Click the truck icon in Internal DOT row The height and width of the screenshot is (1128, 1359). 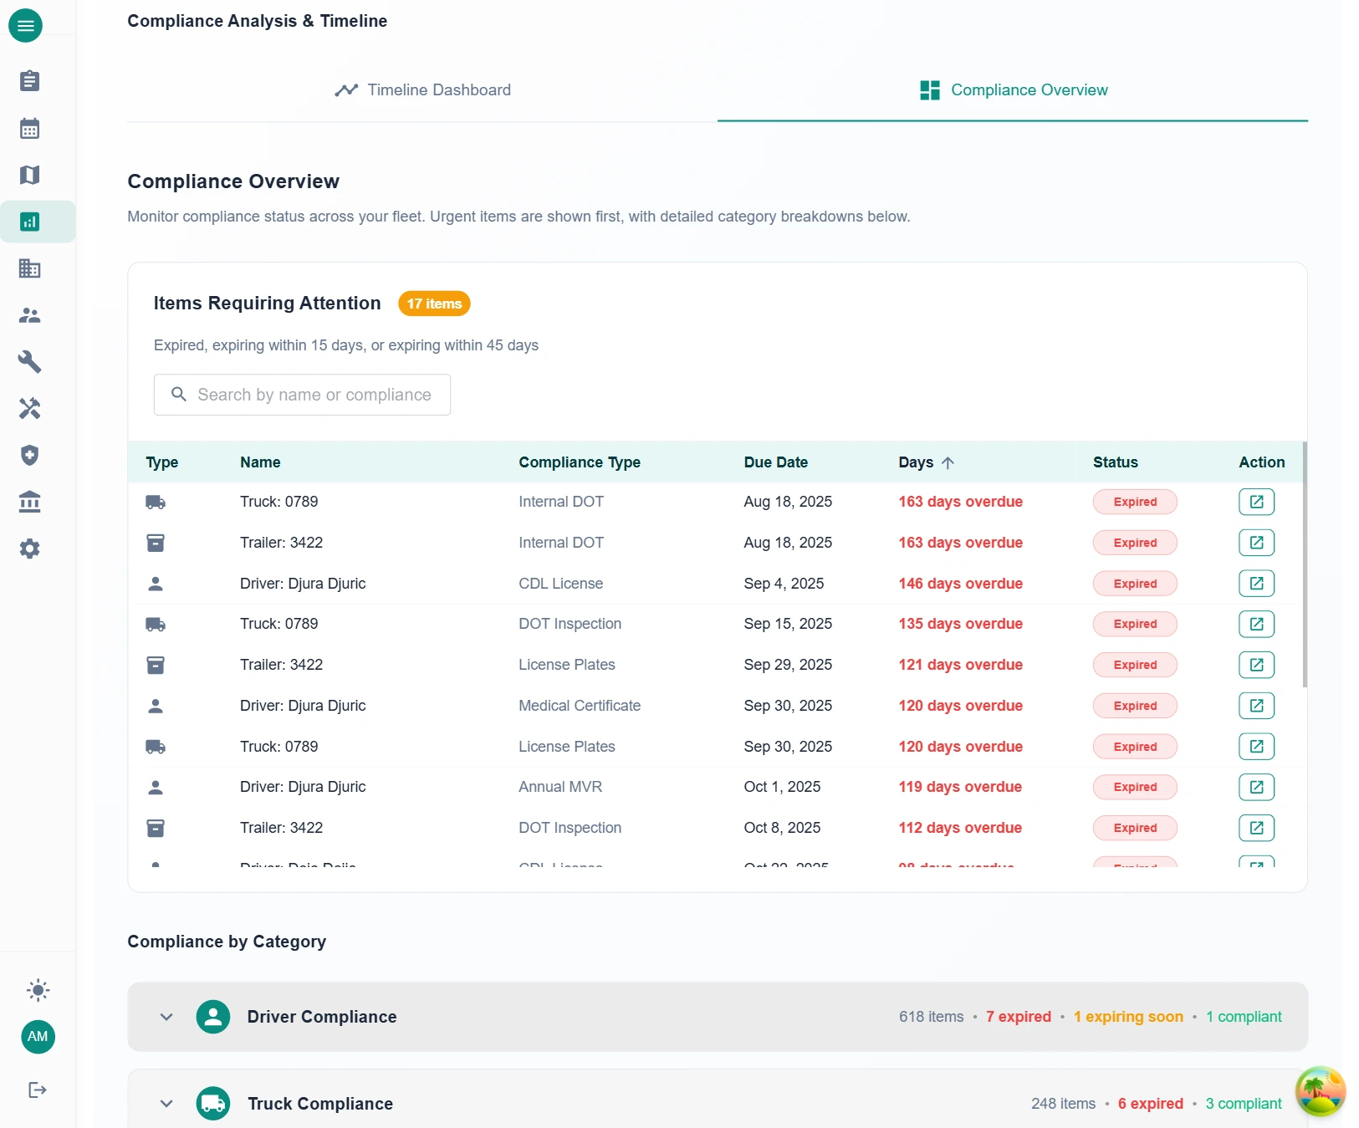tap(156, 502)
